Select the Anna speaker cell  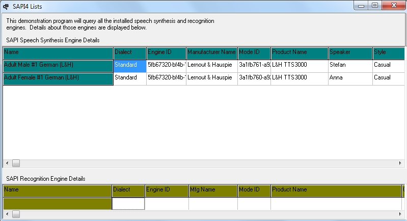coord(349,78)
